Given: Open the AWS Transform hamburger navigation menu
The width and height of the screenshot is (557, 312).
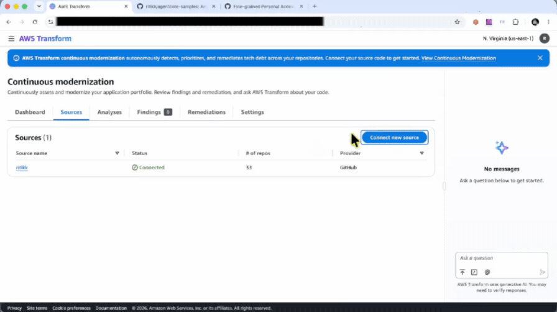Looking at the screenshot, I should tap(11, 38).
